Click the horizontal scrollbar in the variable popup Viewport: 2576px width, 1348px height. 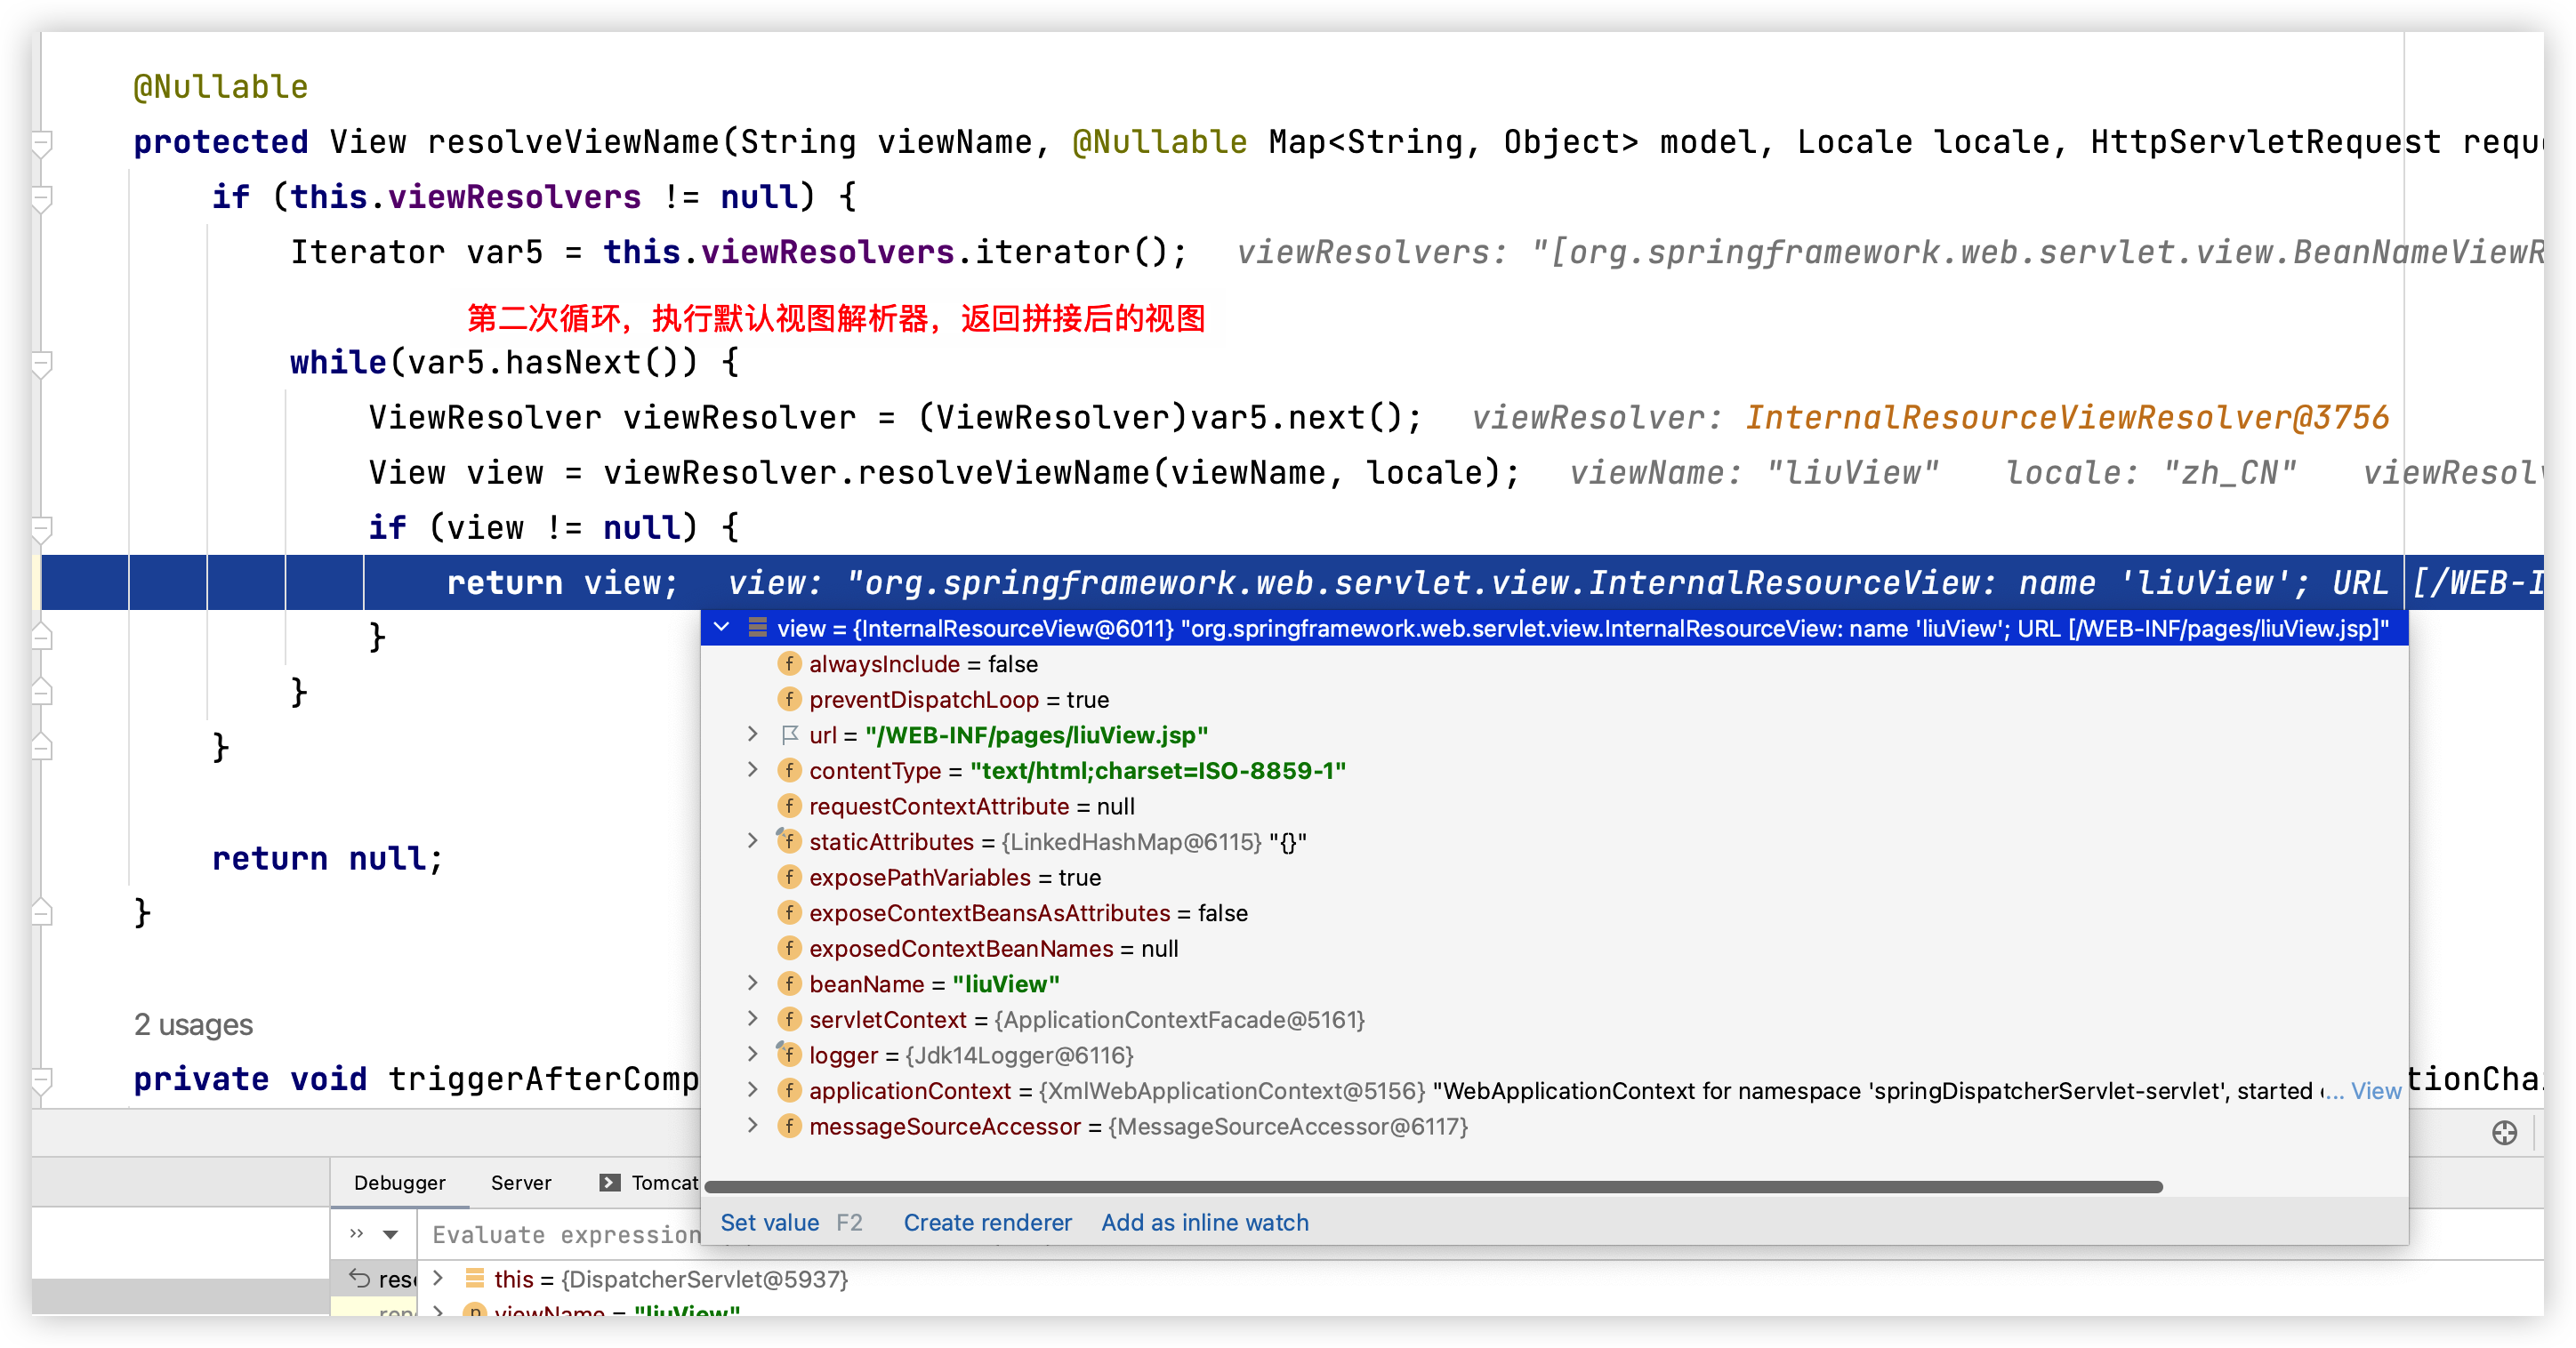(x=1433, y=1186)
